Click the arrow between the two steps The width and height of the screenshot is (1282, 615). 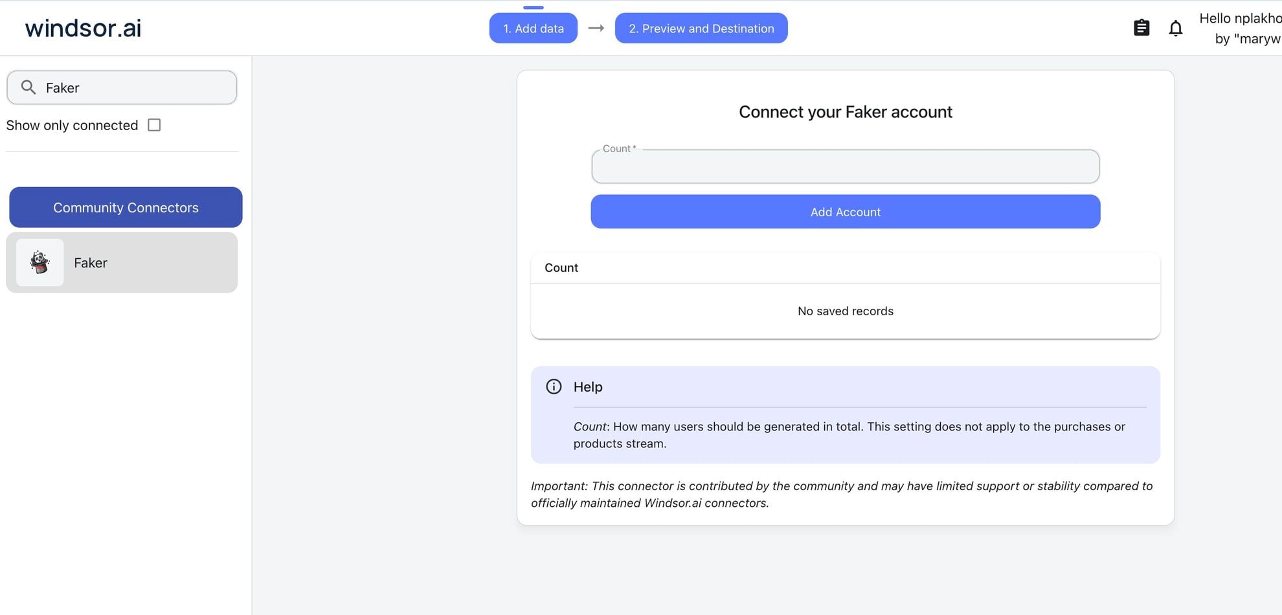pyautogui.click(x=596, y=28)
